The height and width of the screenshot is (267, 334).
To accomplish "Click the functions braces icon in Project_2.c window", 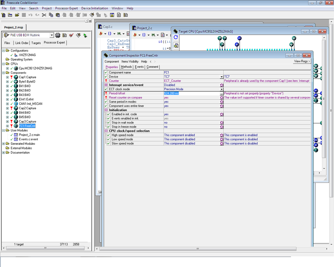I will coord(144,35).
